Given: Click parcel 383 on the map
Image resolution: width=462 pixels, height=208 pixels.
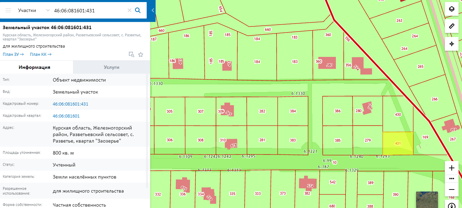Looking at the screenshot, I should point(293,140).
